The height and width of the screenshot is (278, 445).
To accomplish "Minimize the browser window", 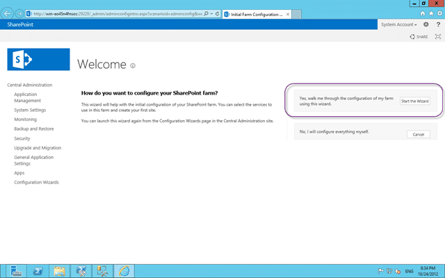I will click(x=414, y=3).
